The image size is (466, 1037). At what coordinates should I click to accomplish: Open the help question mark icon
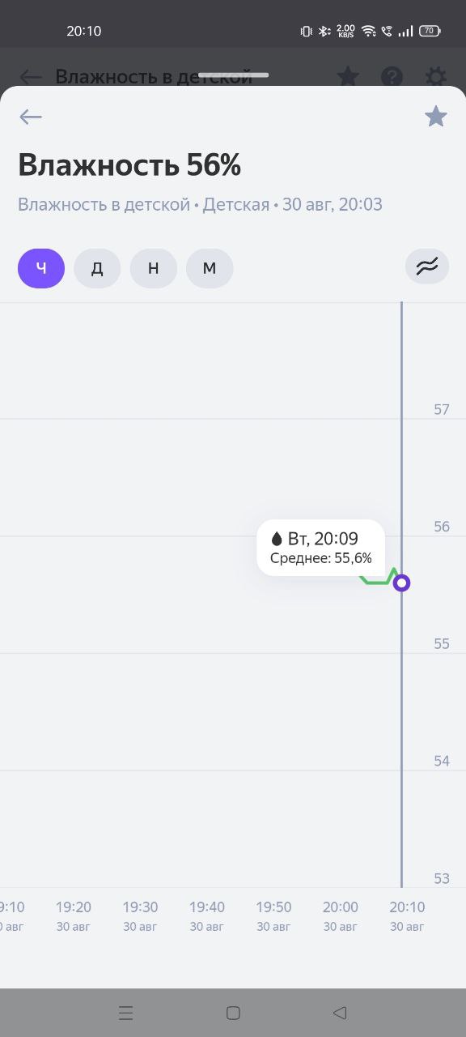(392, 77)
